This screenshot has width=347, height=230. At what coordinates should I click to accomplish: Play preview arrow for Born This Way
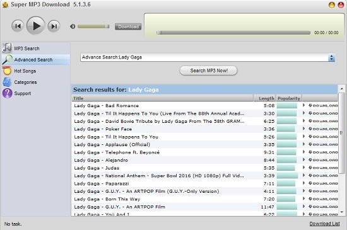click(304, 199)
